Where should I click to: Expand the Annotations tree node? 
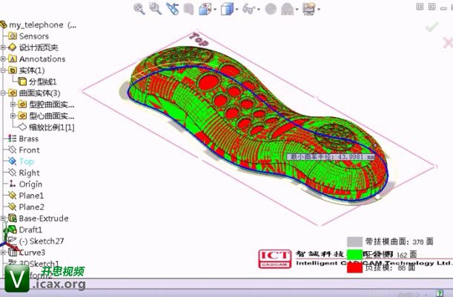click(3, 59)
